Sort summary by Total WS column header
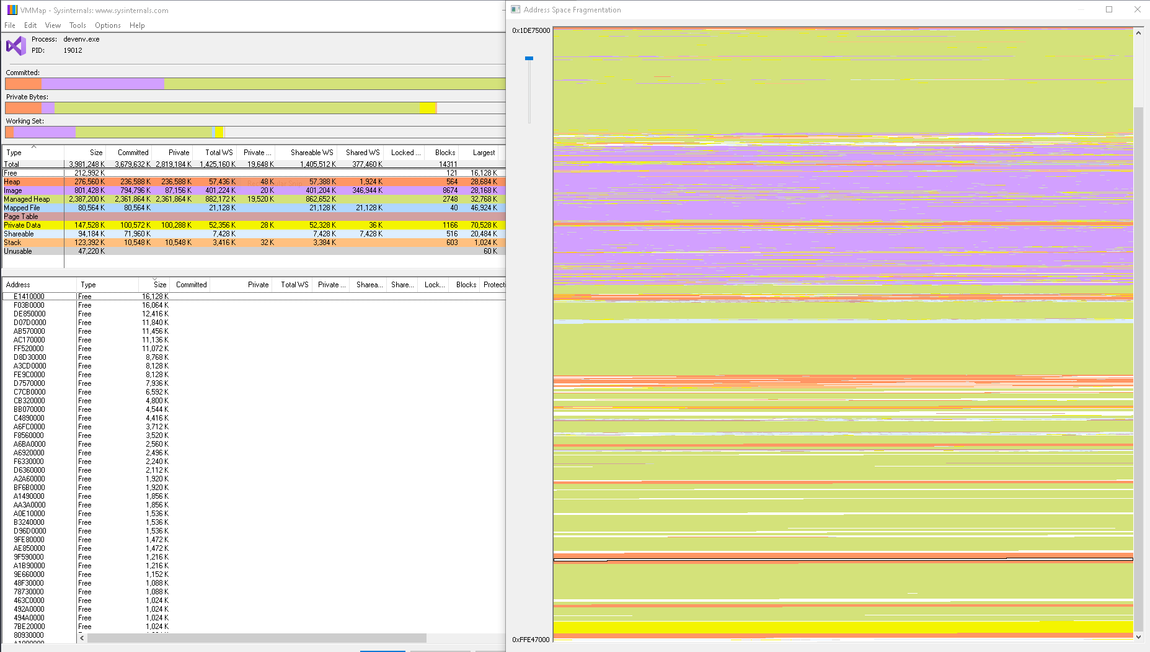 215,153
